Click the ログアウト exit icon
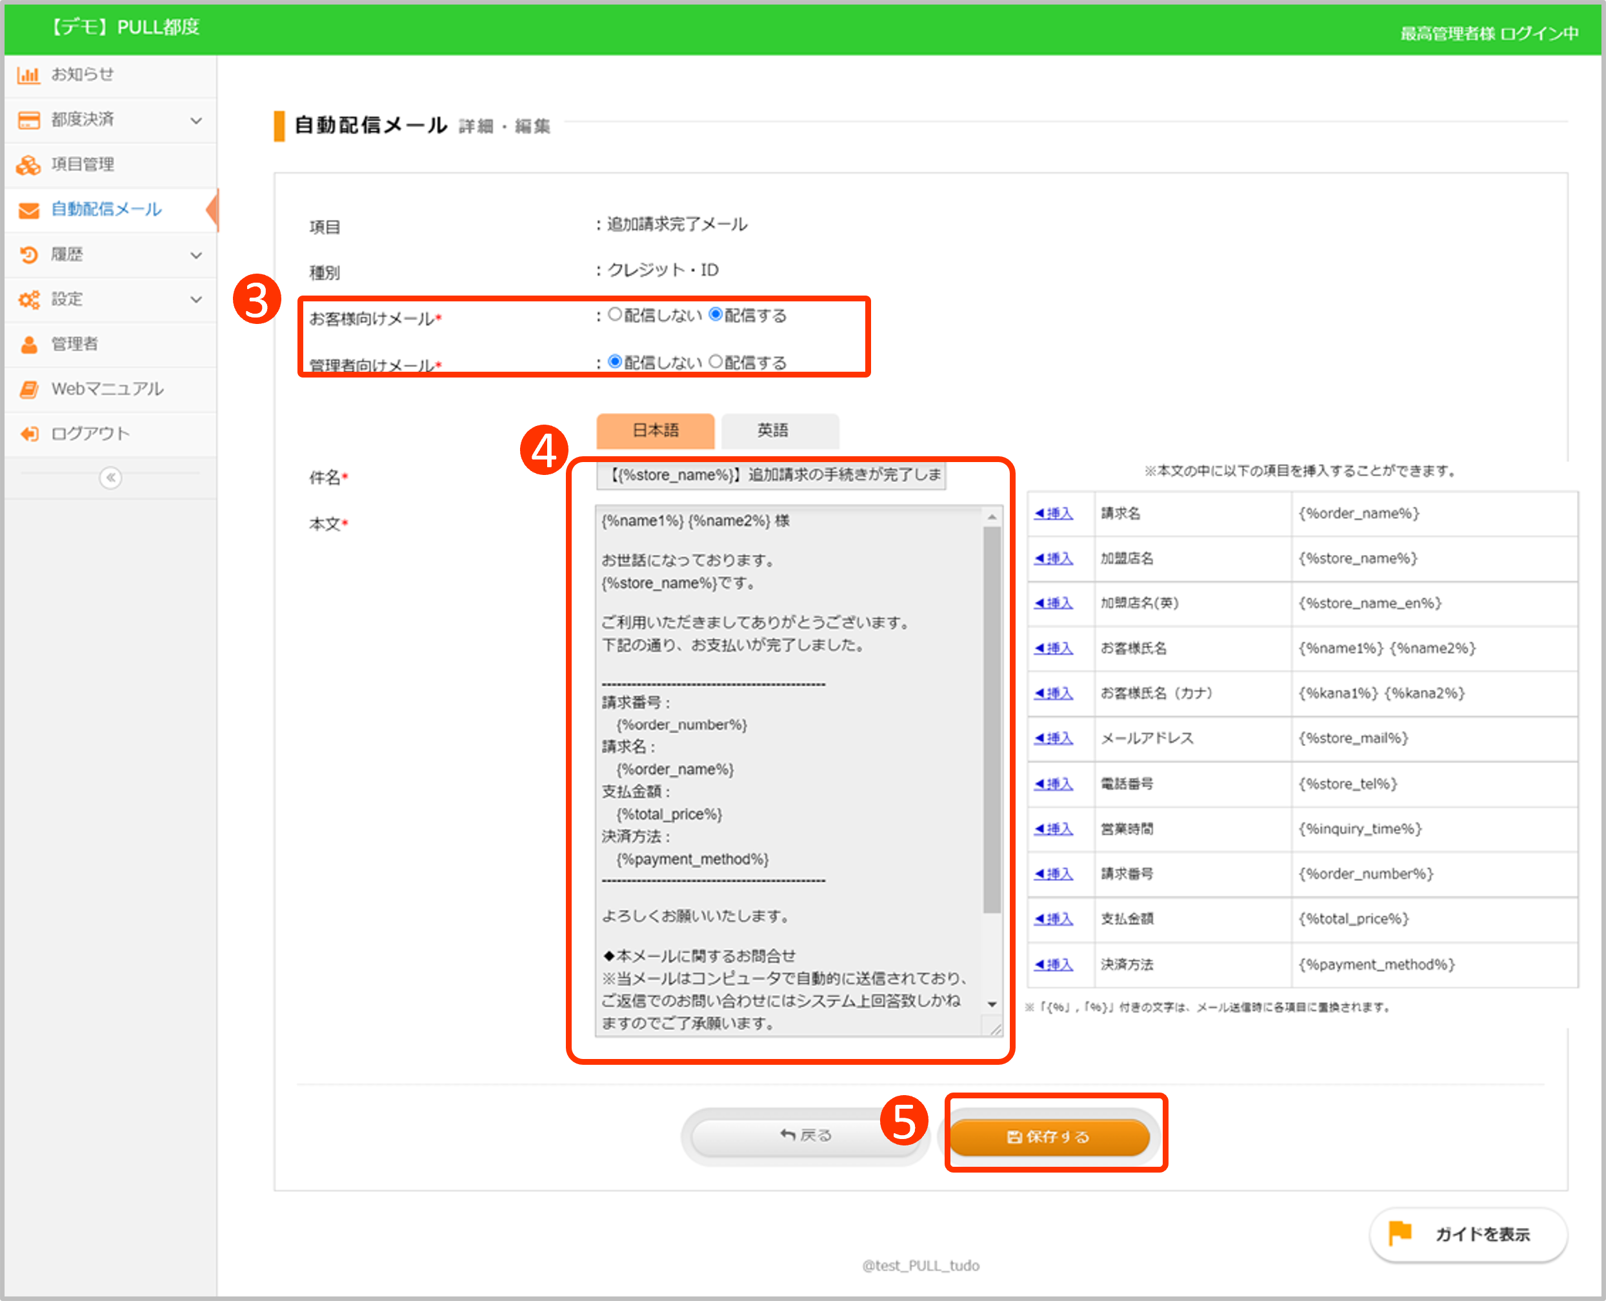Screen dimensions: 1606x1301 coord(28,434)
